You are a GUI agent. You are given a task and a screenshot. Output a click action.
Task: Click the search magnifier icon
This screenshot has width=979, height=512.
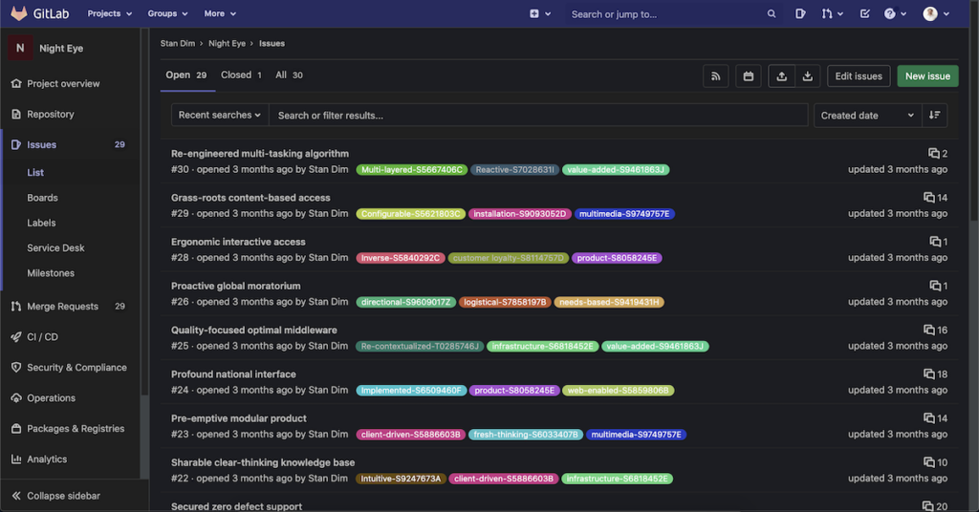[x=772, y=13]
